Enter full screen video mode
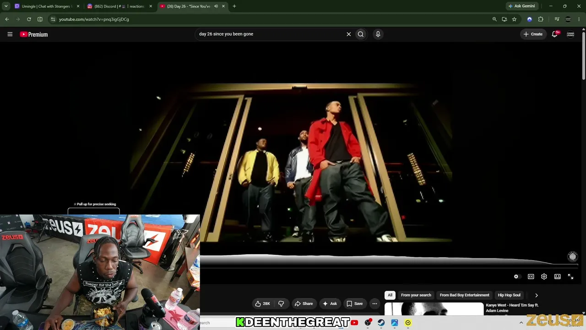This screenshot has width=586, height=330. coord(570,276)
